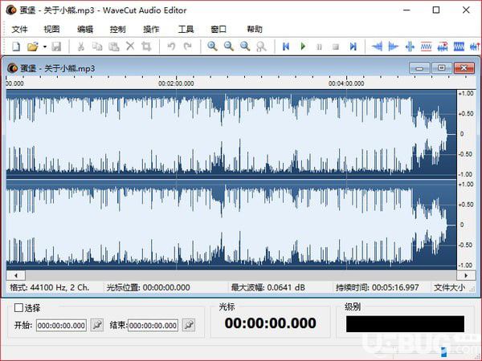482x361 pixels.
Task: Click the 格式: 44100 Hz, 2 Ch. status text
Action: pos(50,288)
